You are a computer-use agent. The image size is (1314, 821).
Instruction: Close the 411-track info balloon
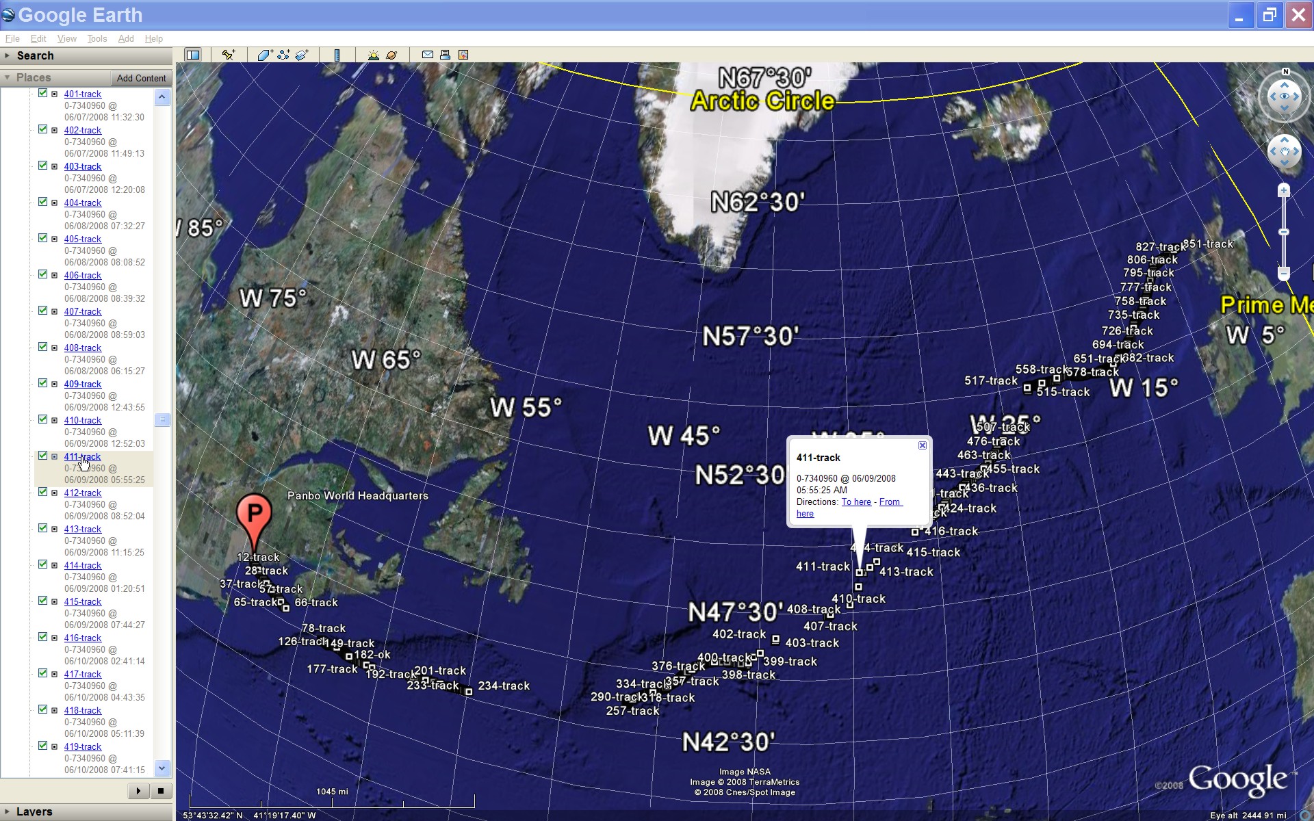(923, 445)
